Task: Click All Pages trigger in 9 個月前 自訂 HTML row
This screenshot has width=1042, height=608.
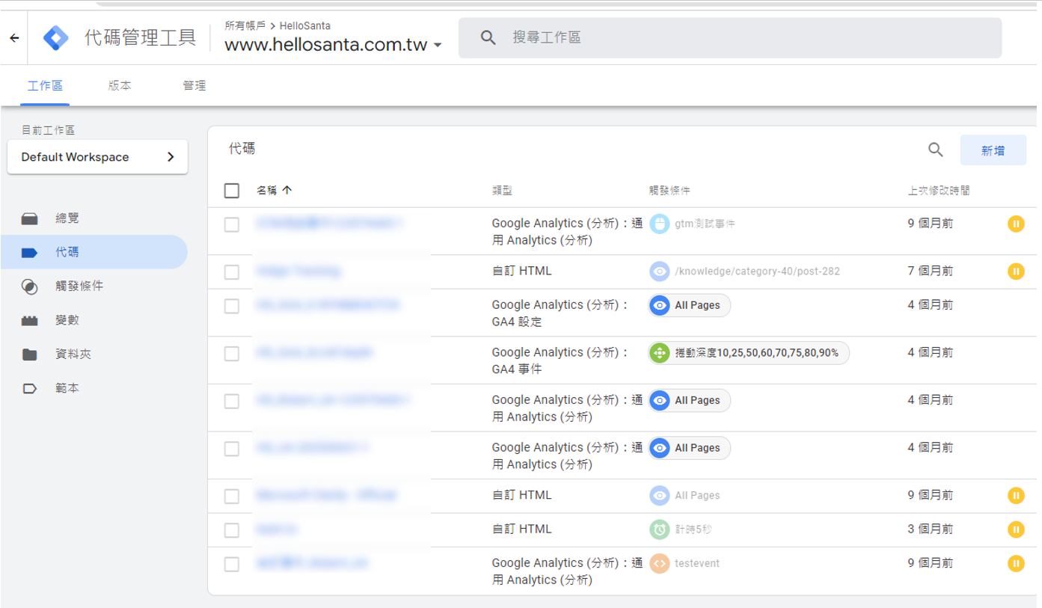Action: [685, 495]
